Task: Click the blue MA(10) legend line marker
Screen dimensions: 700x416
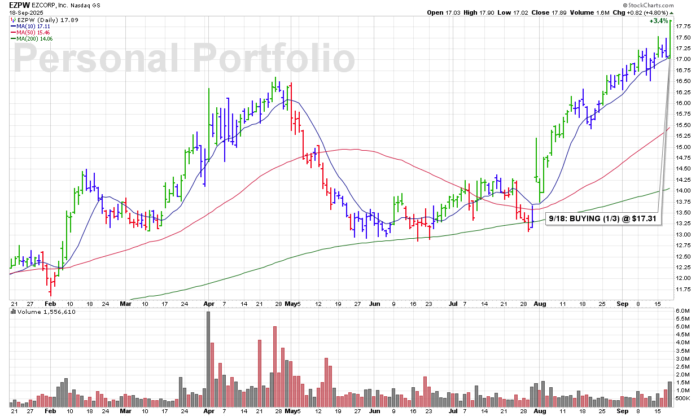Action: tap(12, 26)
